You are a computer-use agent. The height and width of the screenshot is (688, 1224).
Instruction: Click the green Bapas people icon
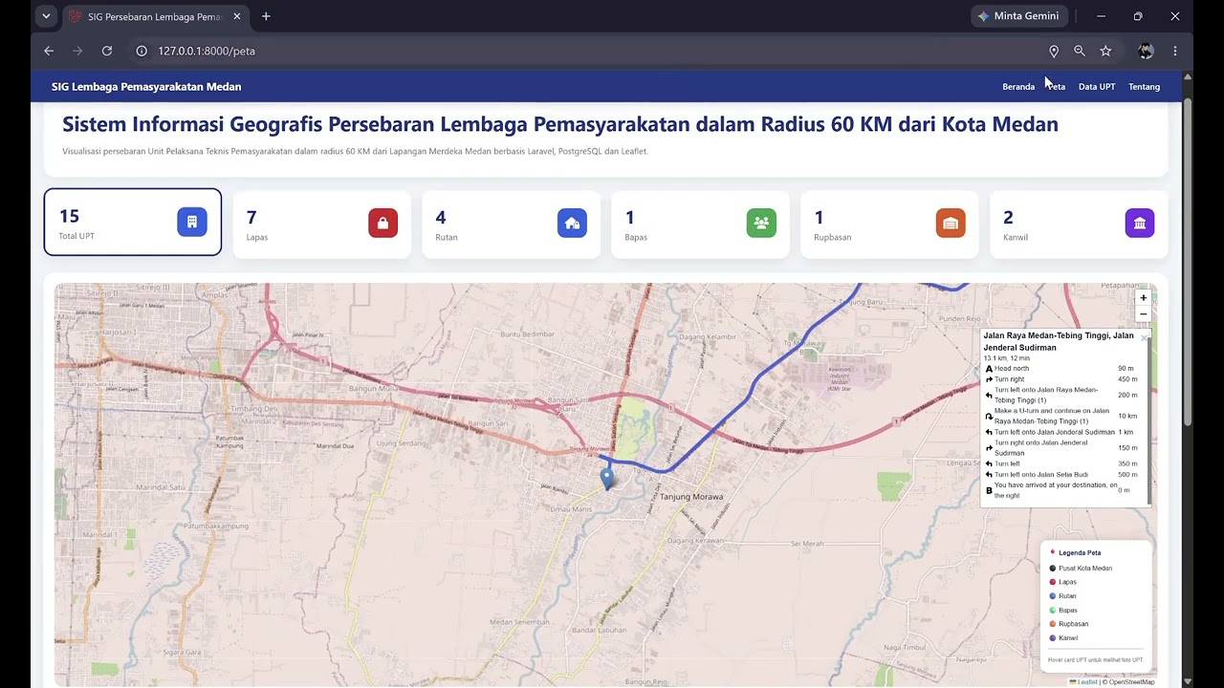761,223
